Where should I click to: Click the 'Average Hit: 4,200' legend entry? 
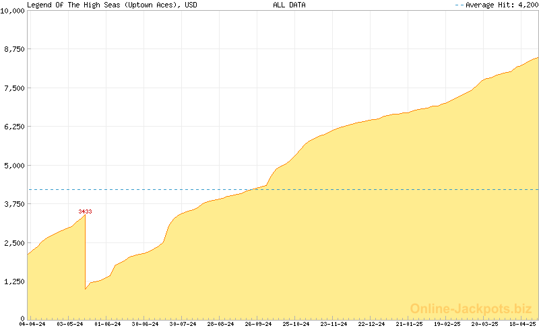click(497, 5)
